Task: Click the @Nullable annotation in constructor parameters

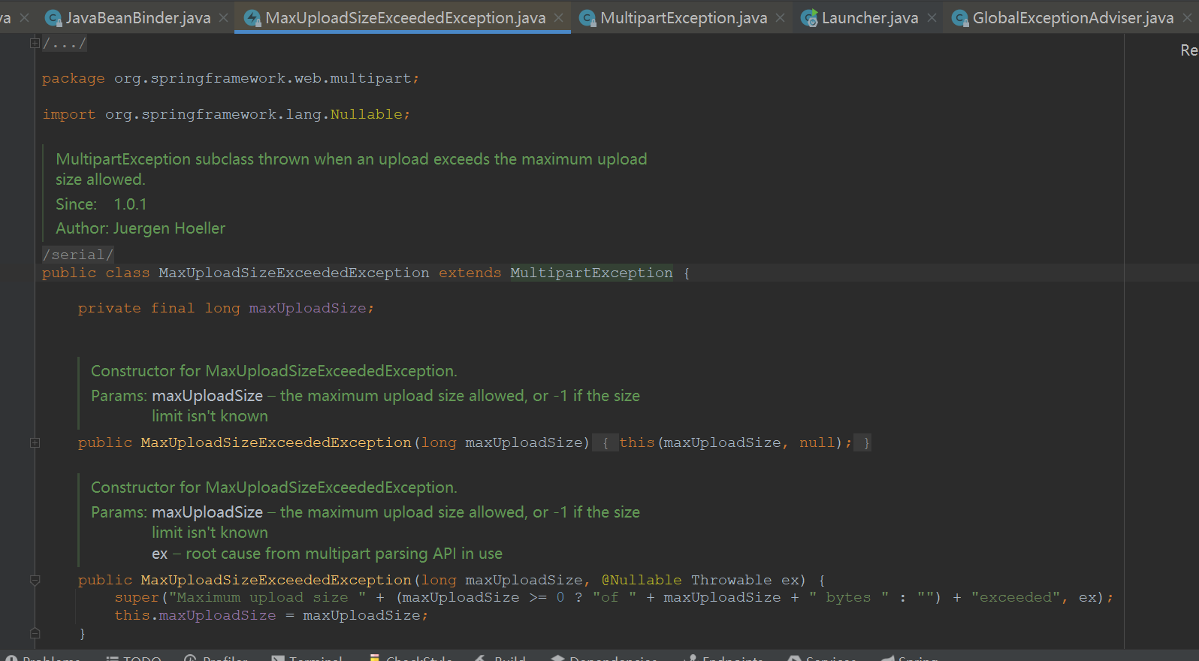Action: coord(642,580)
